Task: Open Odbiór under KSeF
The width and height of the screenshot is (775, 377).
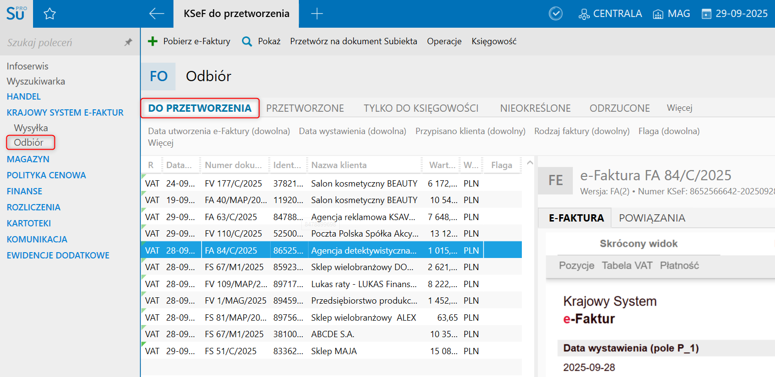Action: pos(29,142)
